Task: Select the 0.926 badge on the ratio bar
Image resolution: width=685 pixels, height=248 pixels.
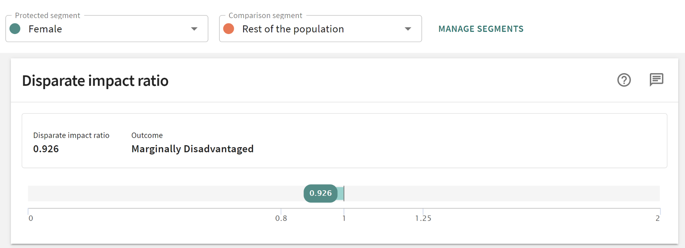Action: (320, 193)
